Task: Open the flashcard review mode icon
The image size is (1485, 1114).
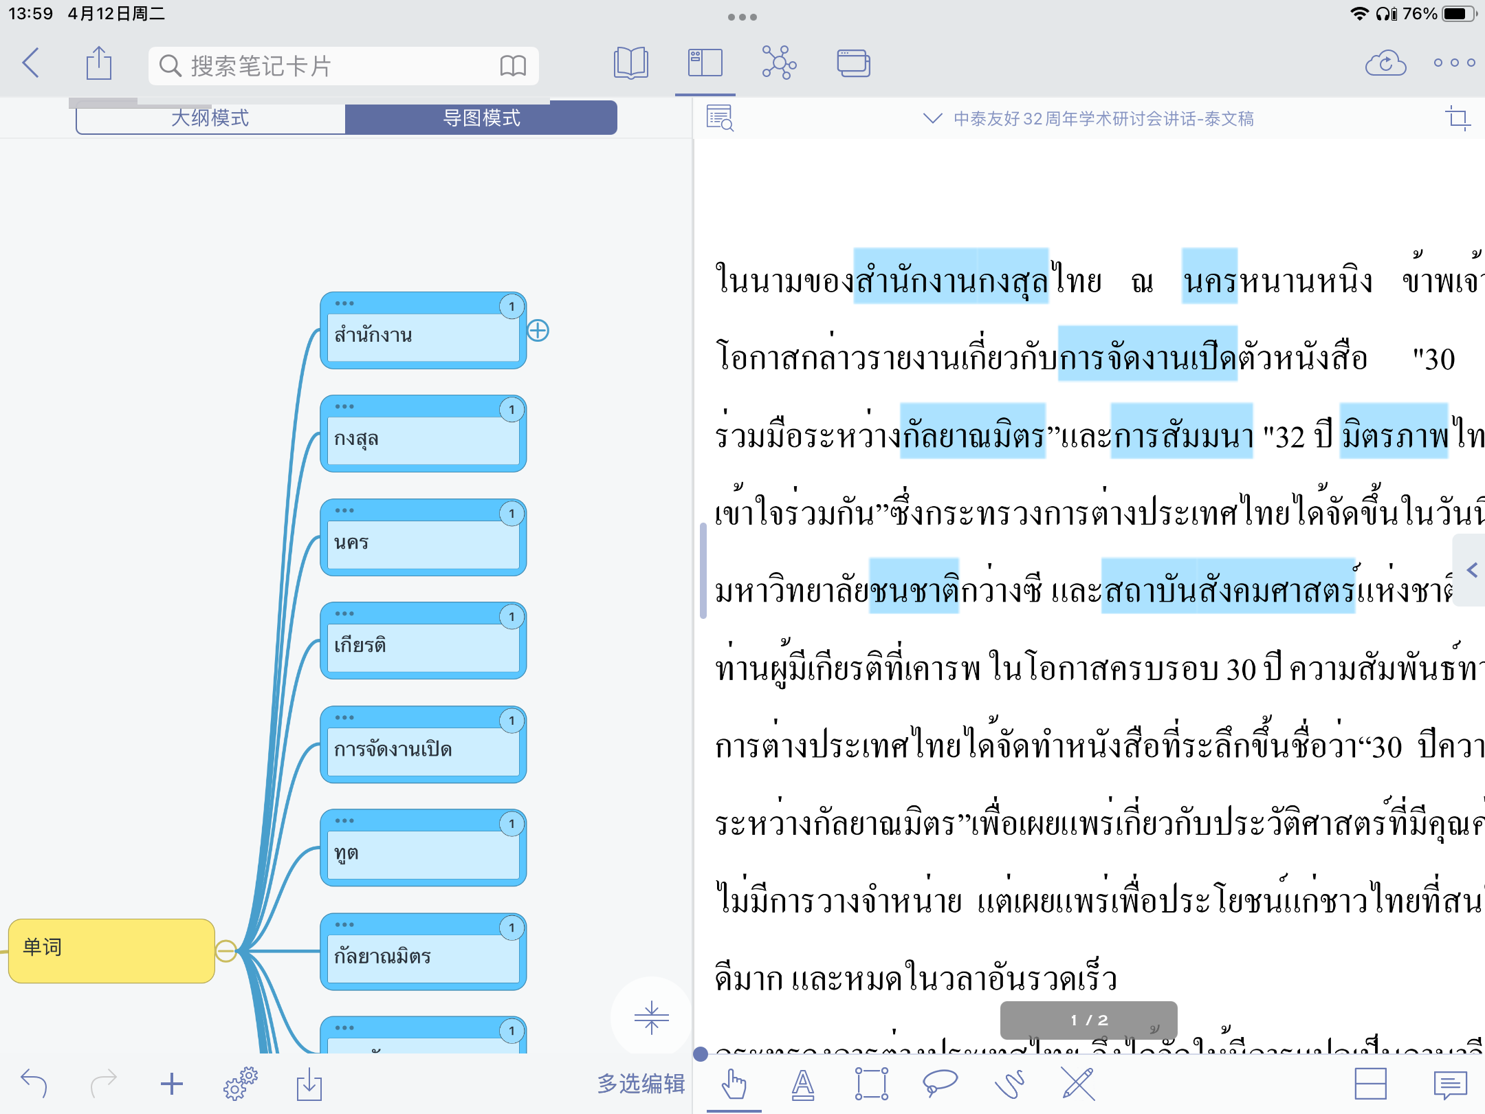Action: coord(854,63)
